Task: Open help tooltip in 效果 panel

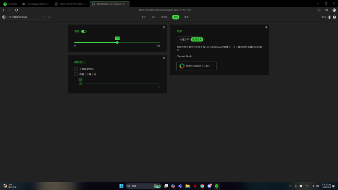Action: point(266,27)
